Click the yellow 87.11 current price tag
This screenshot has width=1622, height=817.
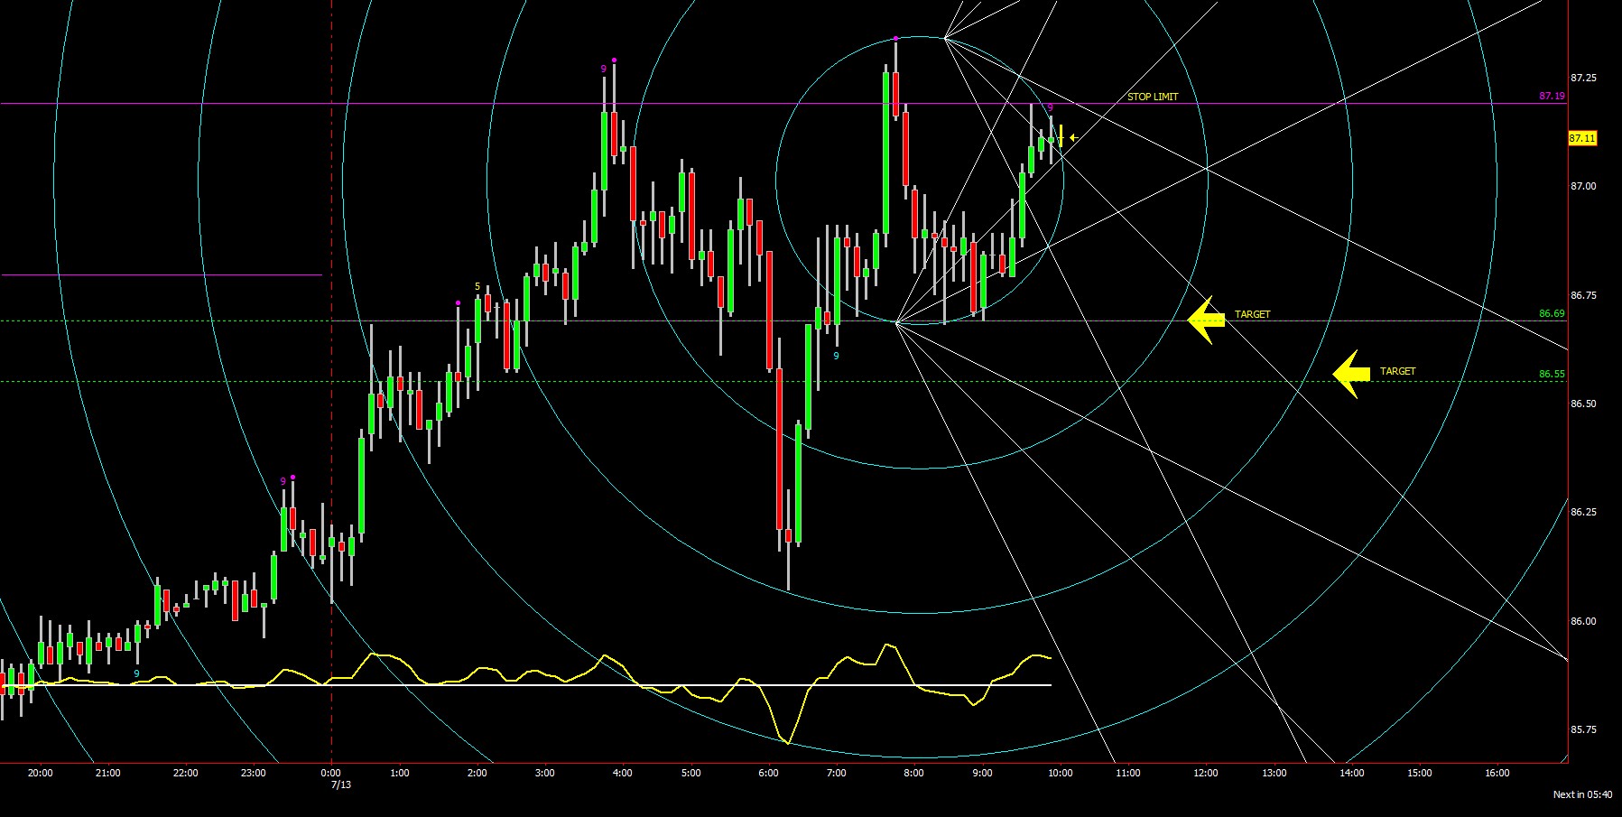(x=1582, y=138)
